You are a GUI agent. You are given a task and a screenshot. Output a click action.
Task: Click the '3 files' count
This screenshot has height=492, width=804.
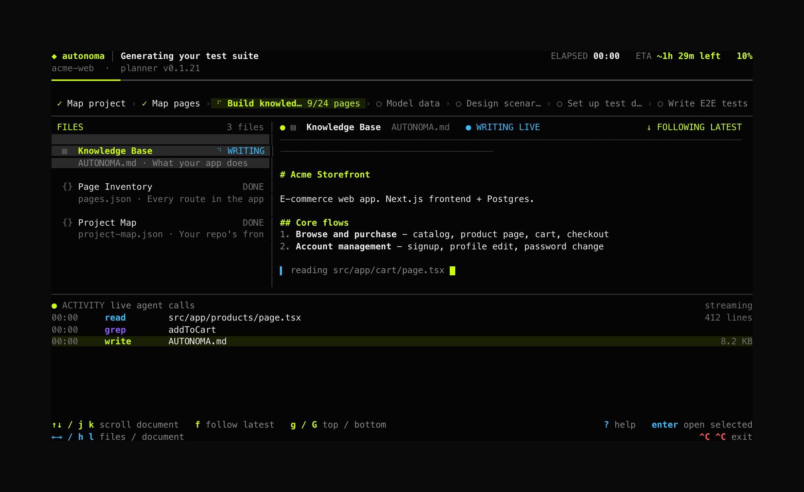coord(245,127)
